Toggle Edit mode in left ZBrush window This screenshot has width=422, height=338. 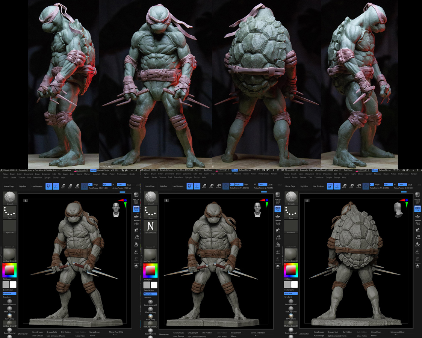pyautogui.click(x=48, y=186)
